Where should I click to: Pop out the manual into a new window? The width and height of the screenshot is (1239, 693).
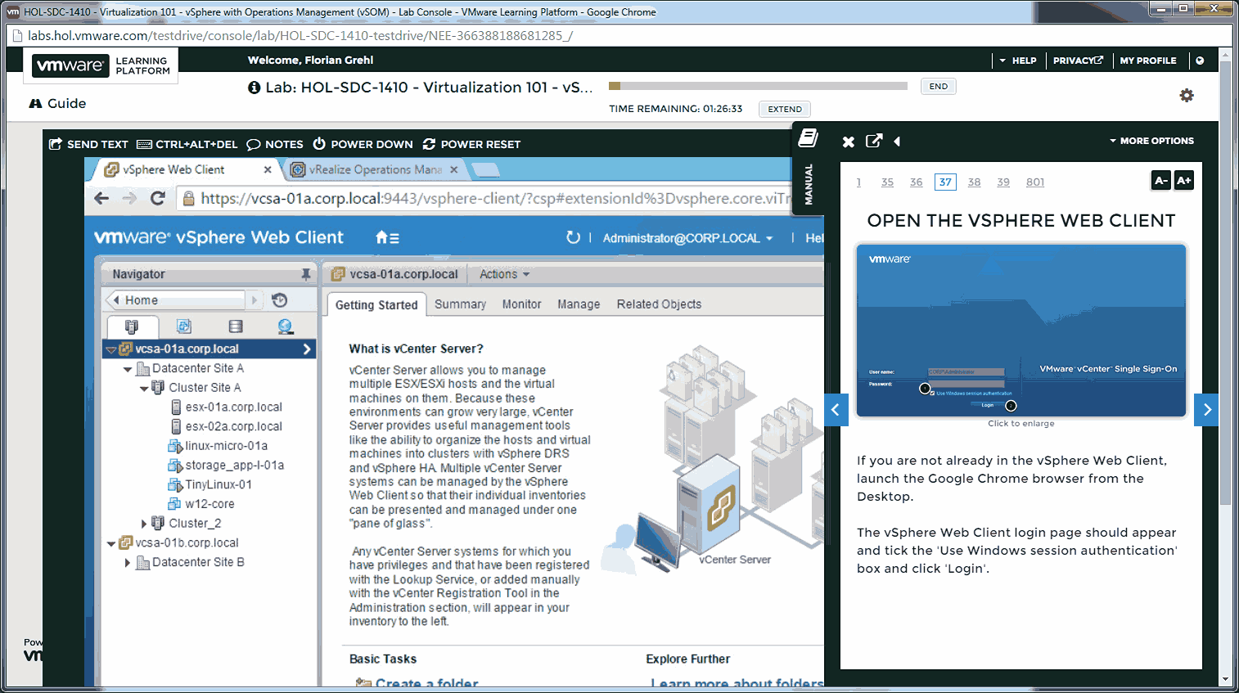click(874, 141)
